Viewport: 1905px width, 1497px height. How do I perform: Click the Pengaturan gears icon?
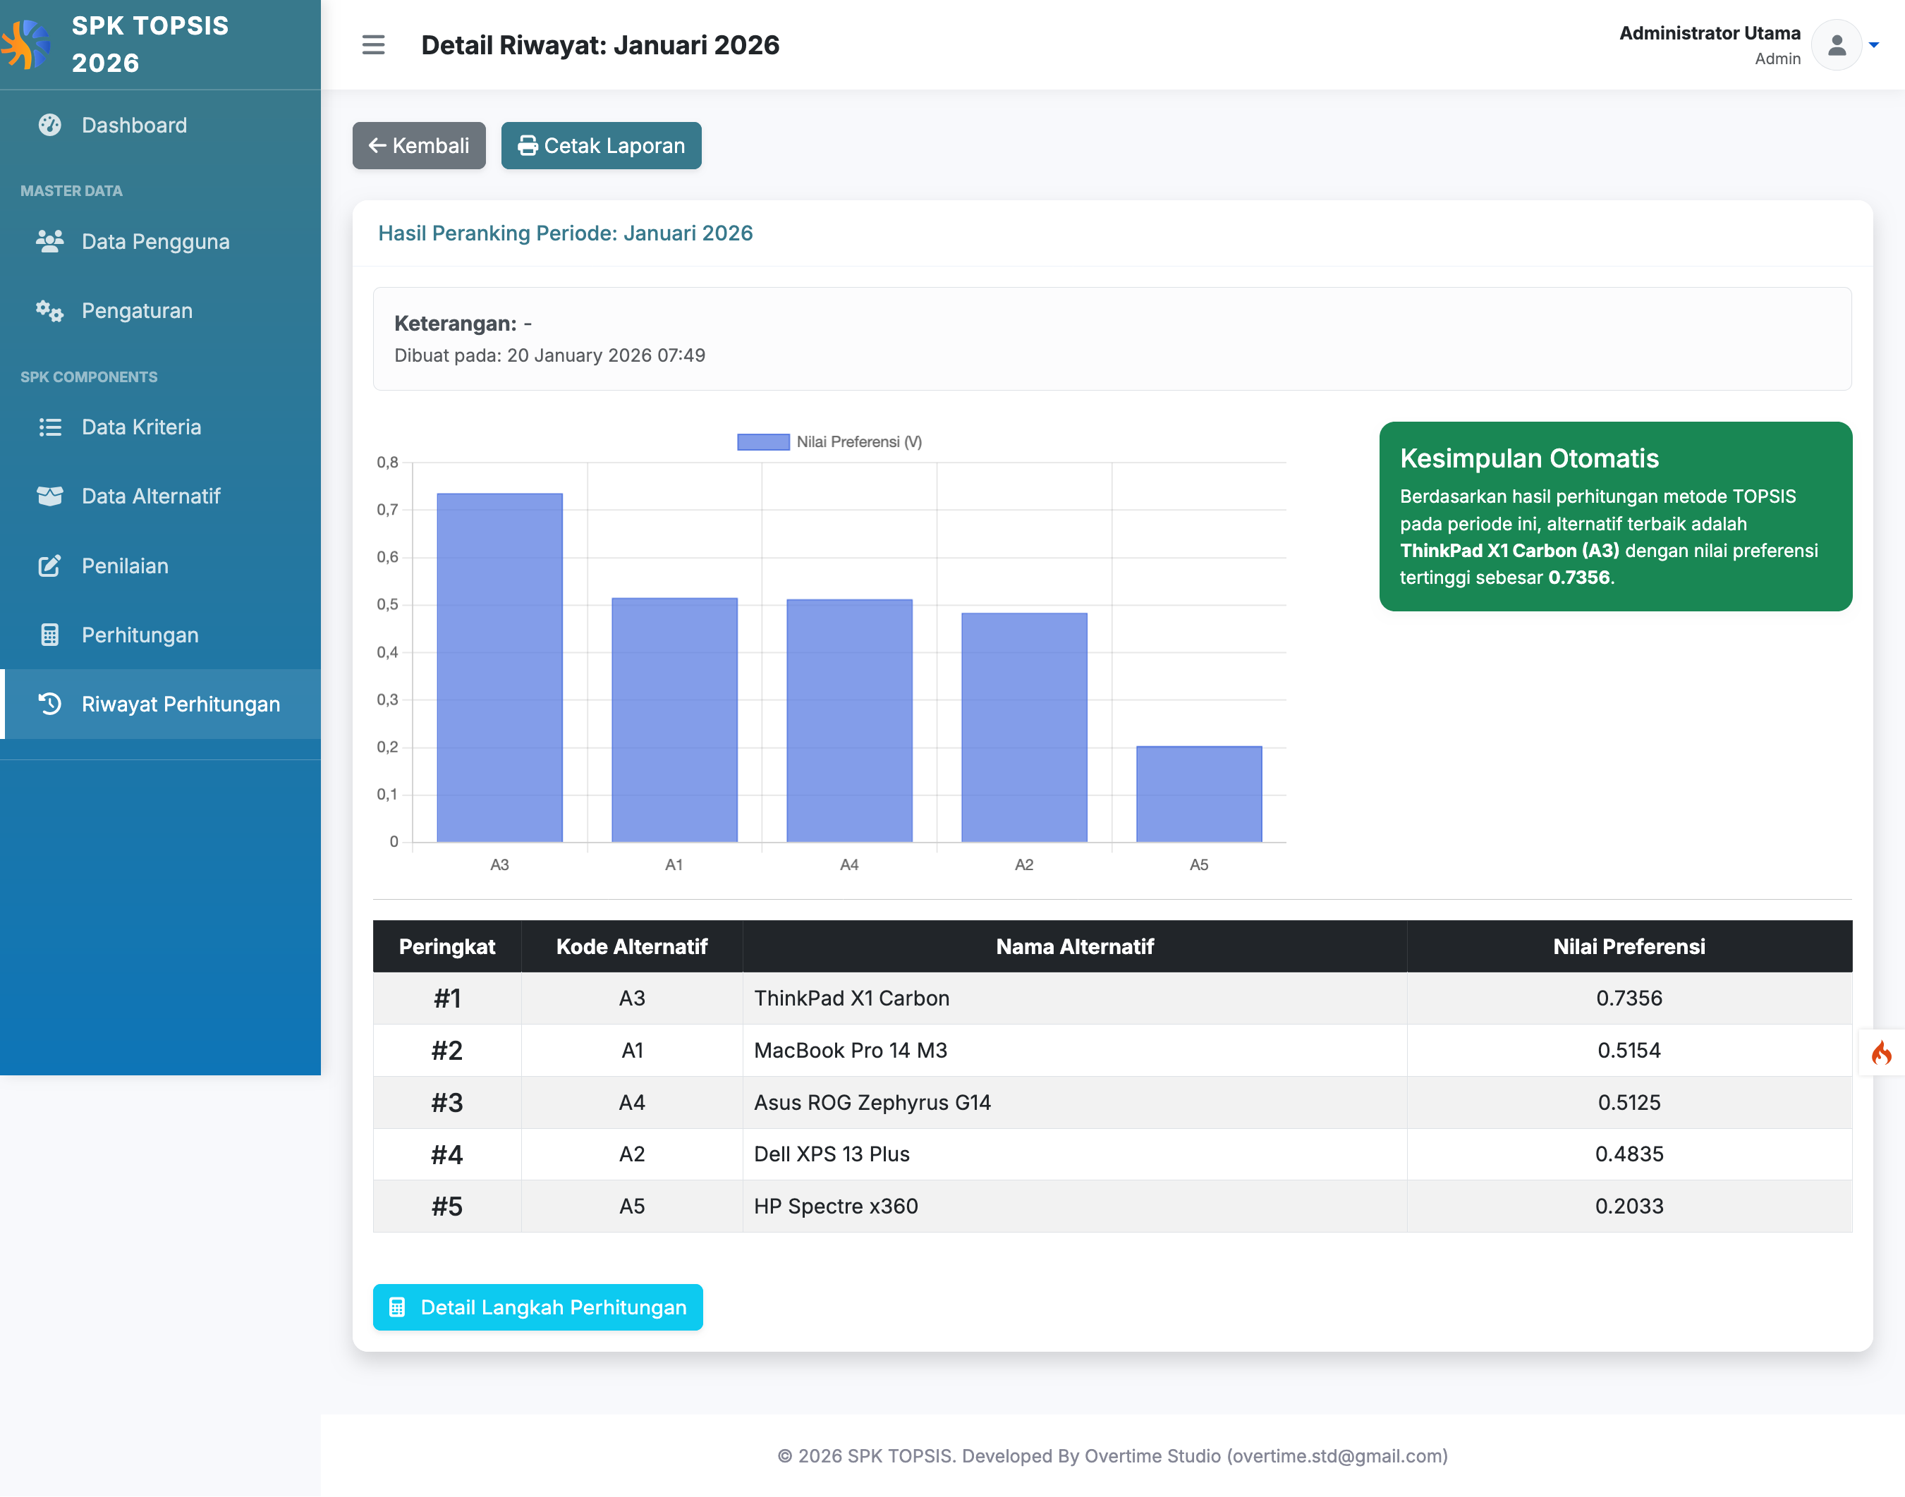50,310
